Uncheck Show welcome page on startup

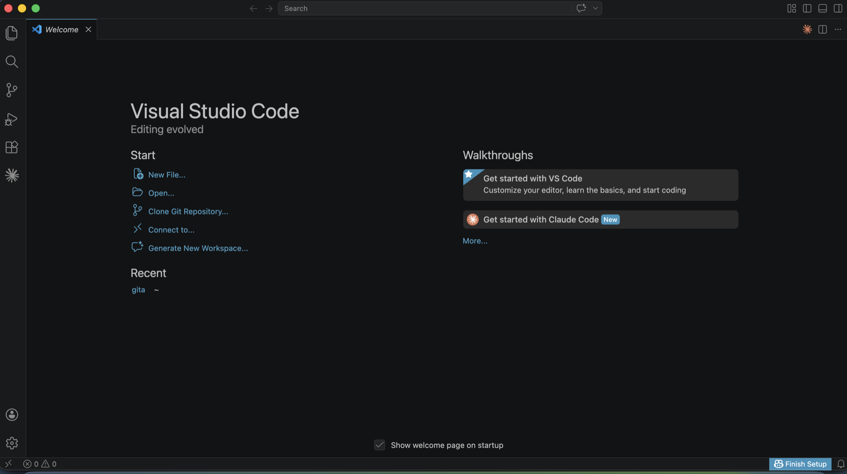pos(379,445)
